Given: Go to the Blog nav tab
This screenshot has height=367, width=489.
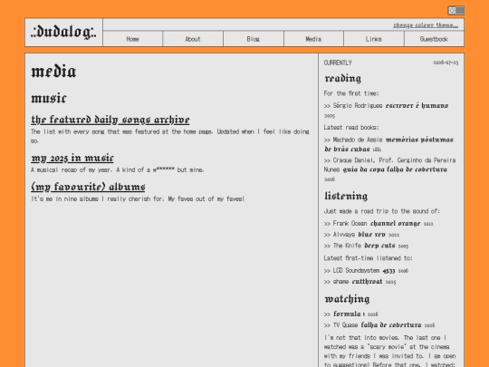Looking at the screenshot, I should click(x=254, y=39).
